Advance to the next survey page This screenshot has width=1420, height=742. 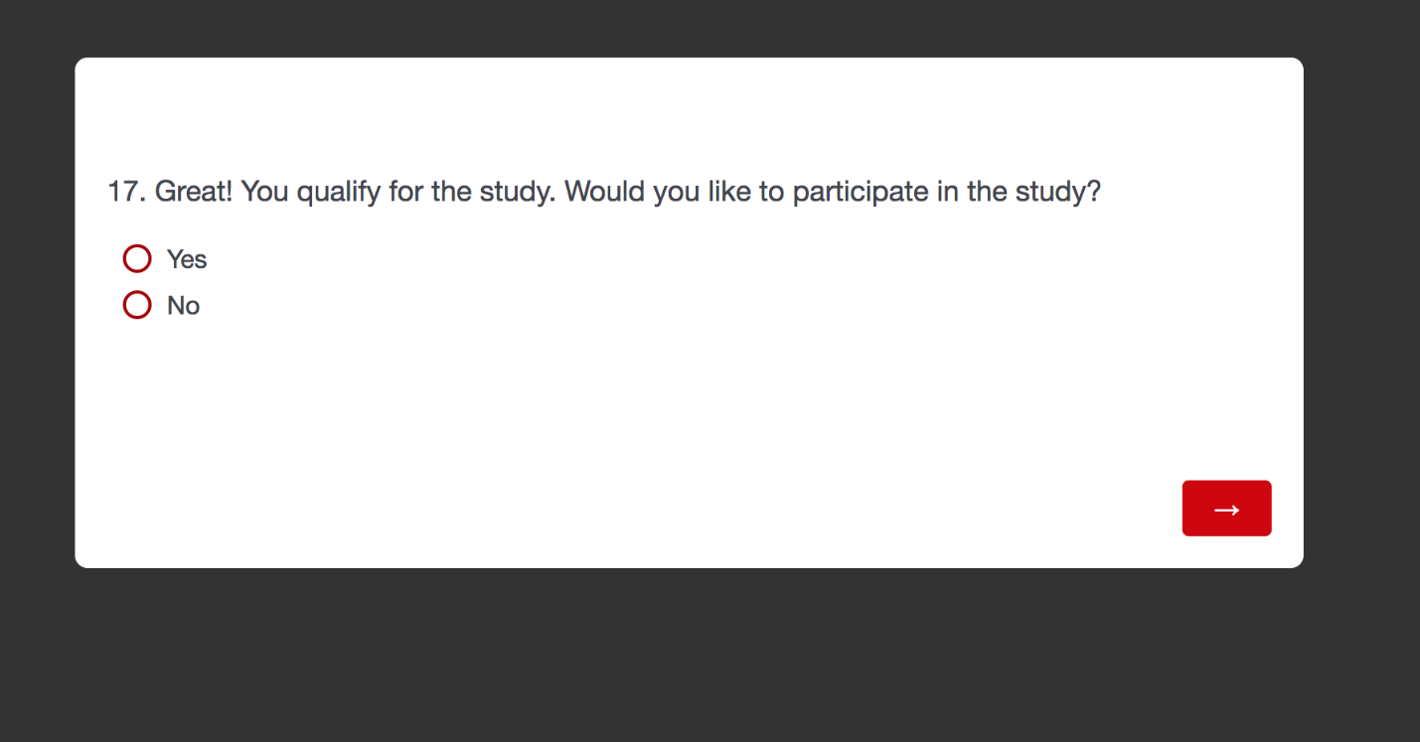pos(1226,509)
